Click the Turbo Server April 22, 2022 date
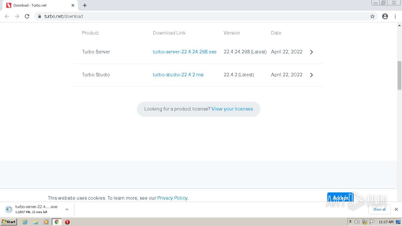The image size is (402, 226). [287, 52]
